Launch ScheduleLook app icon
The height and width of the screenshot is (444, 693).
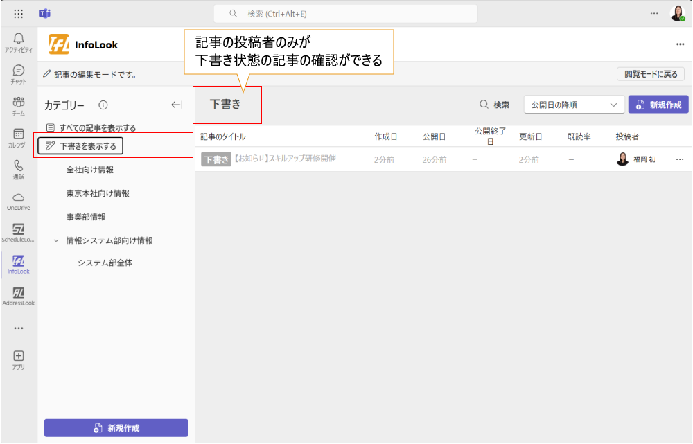click(x=19, y=232)
